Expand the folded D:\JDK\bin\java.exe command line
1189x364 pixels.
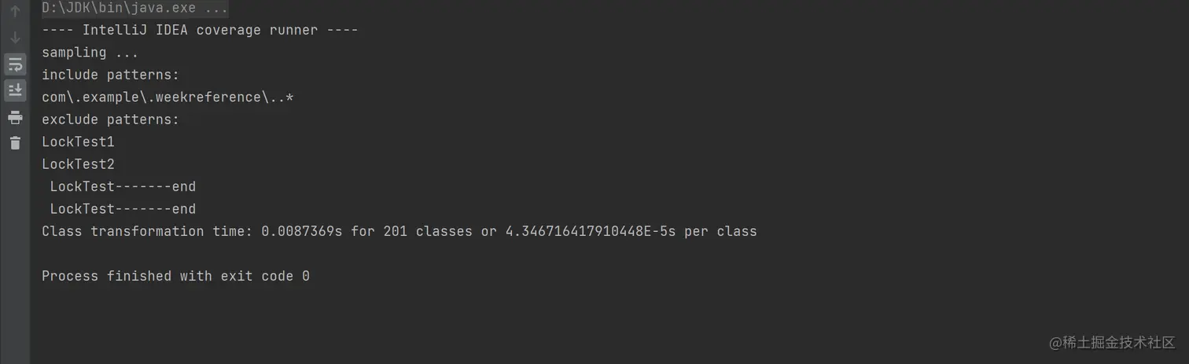pyautogui.click(x=135, y=8)
